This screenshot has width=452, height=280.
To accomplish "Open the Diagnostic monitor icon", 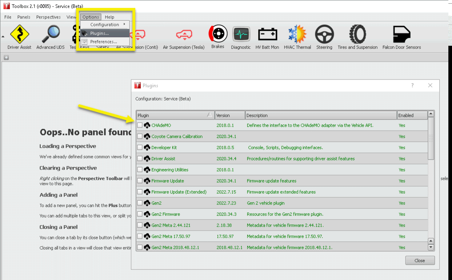I will tap(241, 35).
